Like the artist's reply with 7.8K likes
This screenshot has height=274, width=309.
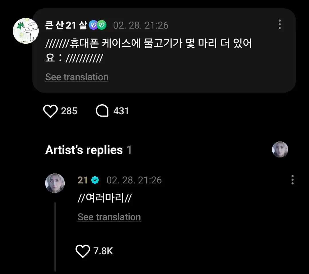(83, 251)
